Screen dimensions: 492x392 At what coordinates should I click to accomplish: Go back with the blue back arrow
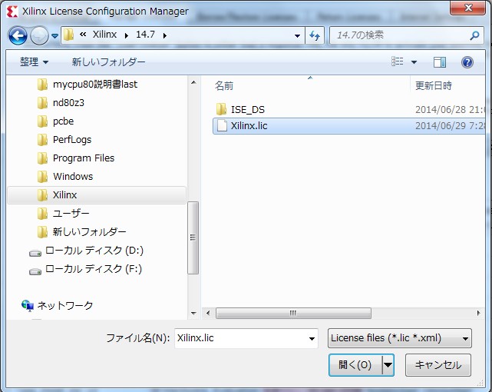(x=18, y=35)
